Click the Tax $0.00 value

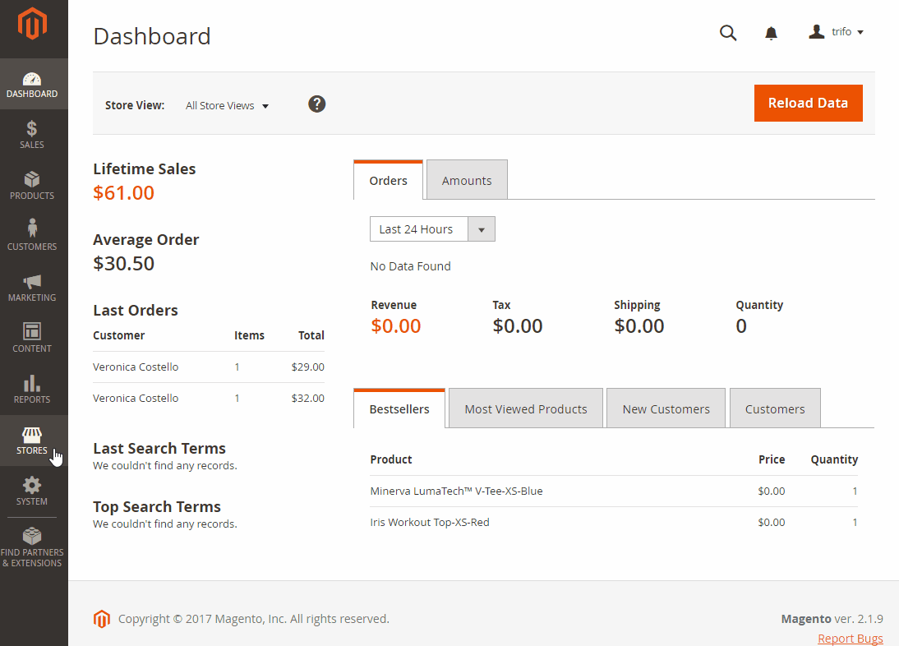coord(517,326)
